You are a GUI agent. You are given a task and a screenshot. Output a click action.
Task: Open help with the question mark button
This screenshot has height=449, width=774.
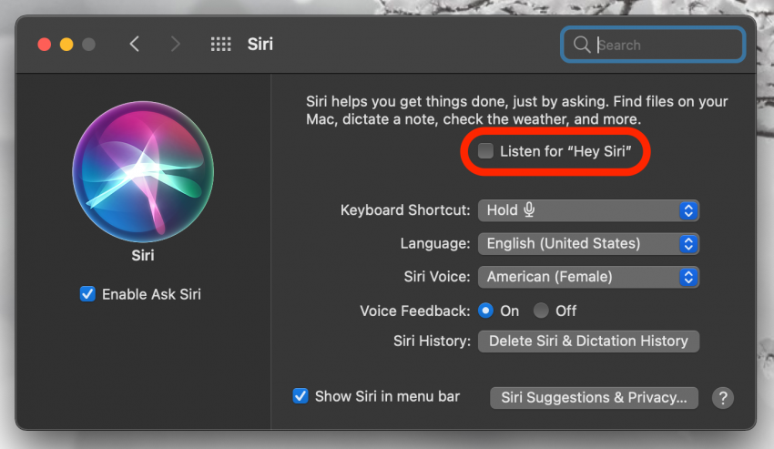point(722,398)
